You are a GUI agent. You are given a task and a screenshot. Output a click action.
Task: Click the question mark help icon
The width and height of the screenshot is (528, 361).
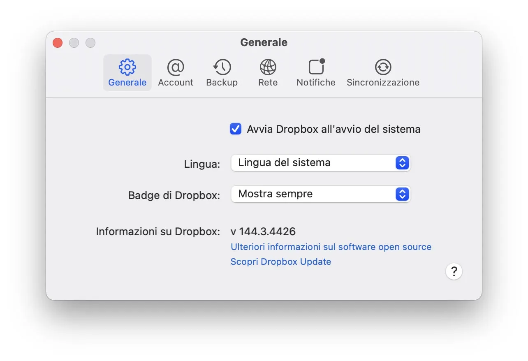click(454, 271)
